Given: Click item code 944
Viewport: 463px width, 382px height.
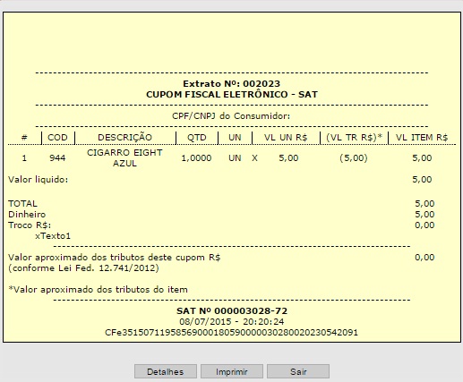Looking at the screenshot, I should [x=57, y=158].
